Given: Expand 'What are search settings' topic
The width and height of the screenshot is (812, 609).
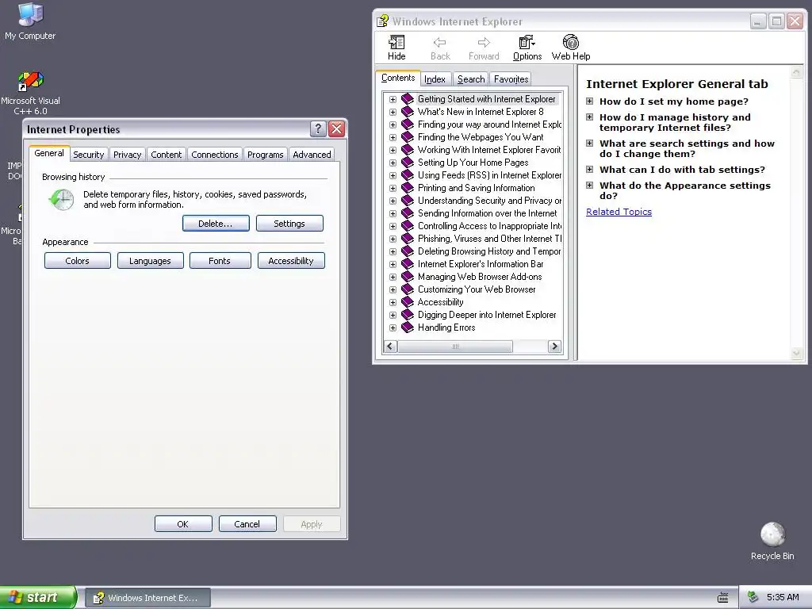Looking at the screenshot, I should [589, 143].
